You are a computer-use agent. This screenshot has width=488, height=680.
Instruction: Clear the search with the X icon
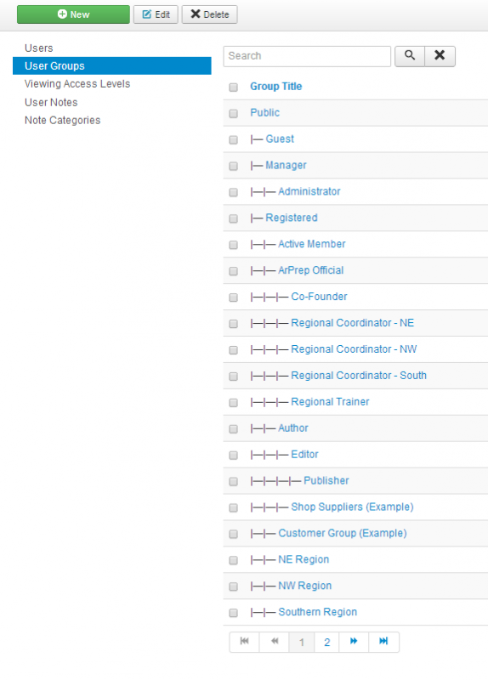[440, 56]
